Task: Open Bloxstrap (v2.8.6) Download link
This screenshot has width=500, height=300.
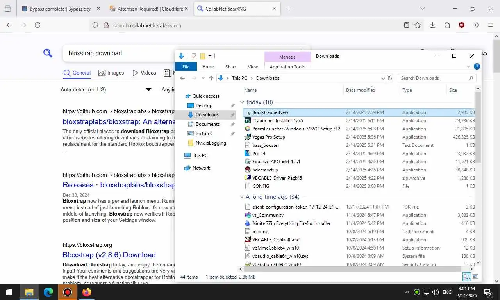Action: click(109, 255)
